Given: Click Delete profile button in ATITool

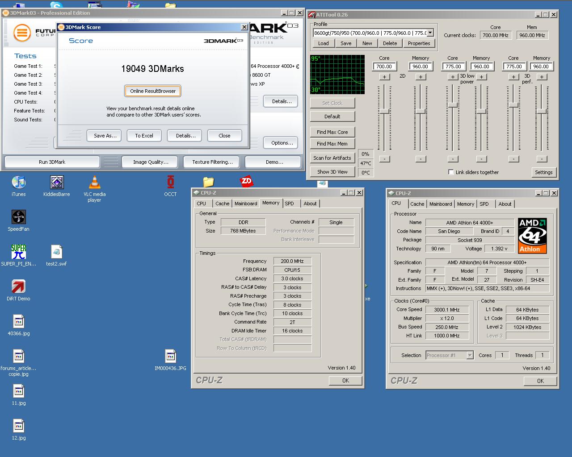Looking at the screenshot, I should pos(390,43).
